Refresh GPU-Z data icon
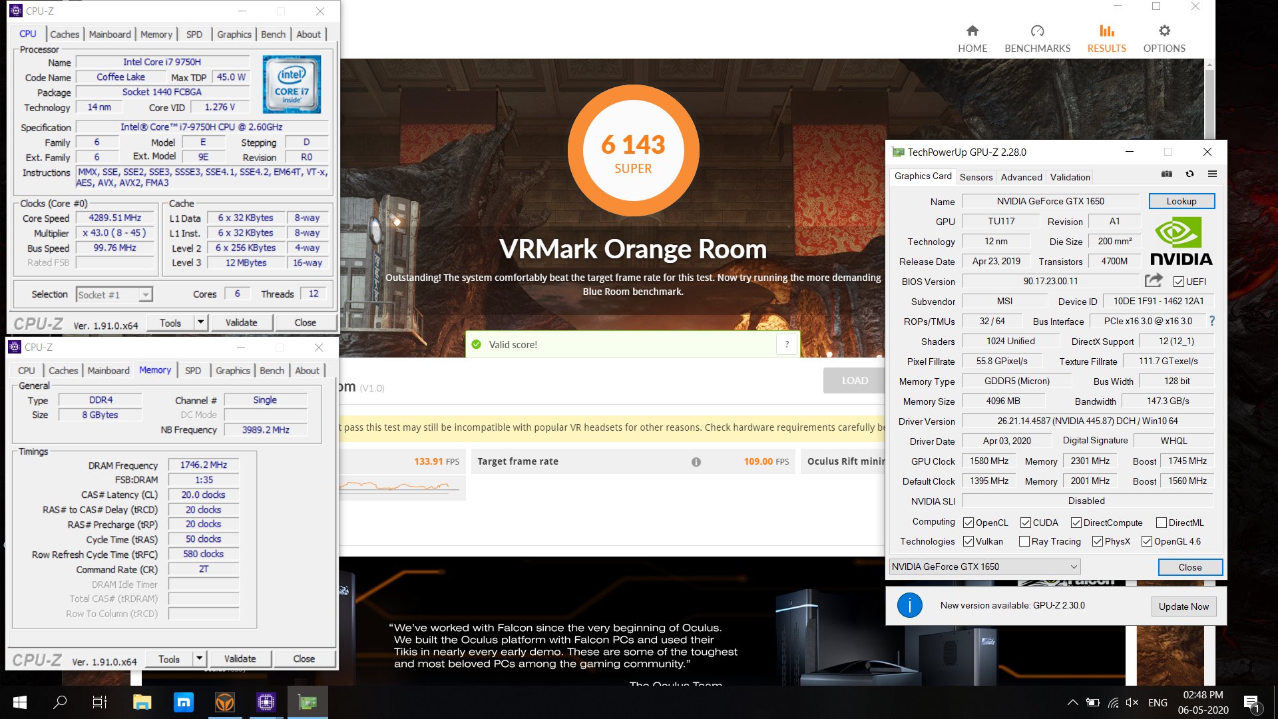Viewport: 1278px width, 719px height. pyautogui.click(x=1189, y=174)
